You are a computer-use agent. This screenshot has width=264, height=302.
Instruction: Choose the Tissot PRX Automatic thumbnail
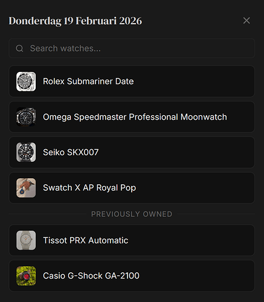coord(26,240)
